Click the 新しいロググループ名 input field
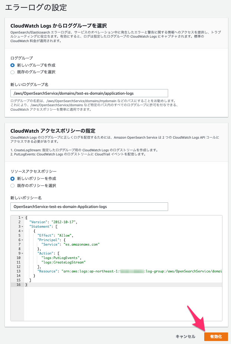Viewport: 231px width, 344px height. click(89, 93)
